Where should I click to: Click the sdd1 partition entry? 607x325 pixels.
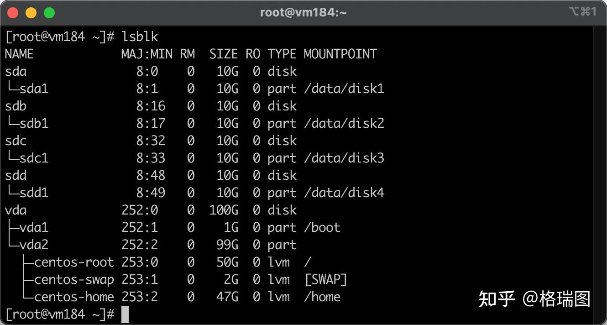pos(34,193)
